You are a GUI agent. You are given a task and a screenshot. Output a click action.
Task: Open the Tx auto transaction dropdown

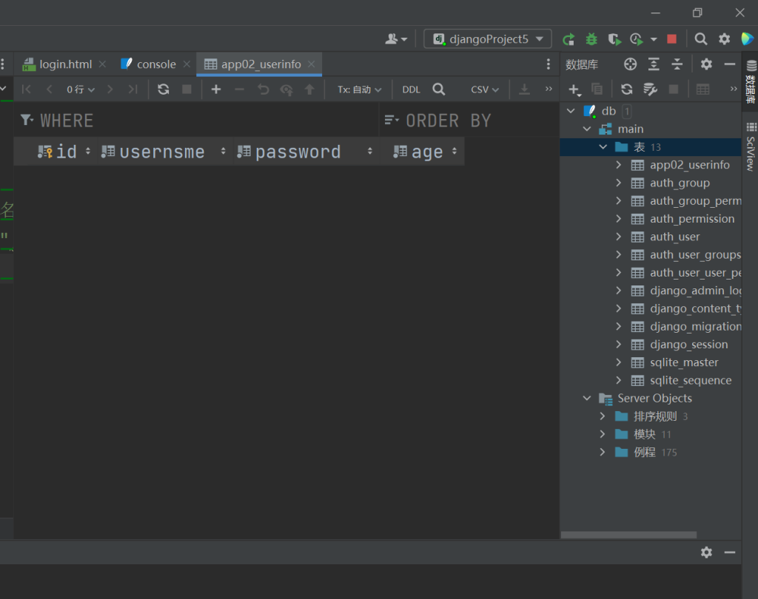click(360, 89)
